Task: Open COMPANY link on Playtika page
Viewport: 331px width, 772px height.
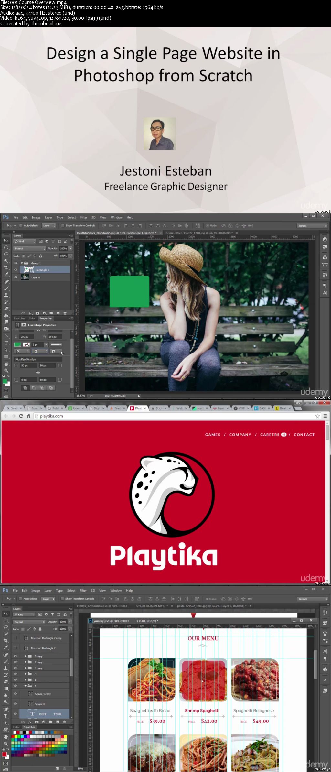Action: [240, 435]
